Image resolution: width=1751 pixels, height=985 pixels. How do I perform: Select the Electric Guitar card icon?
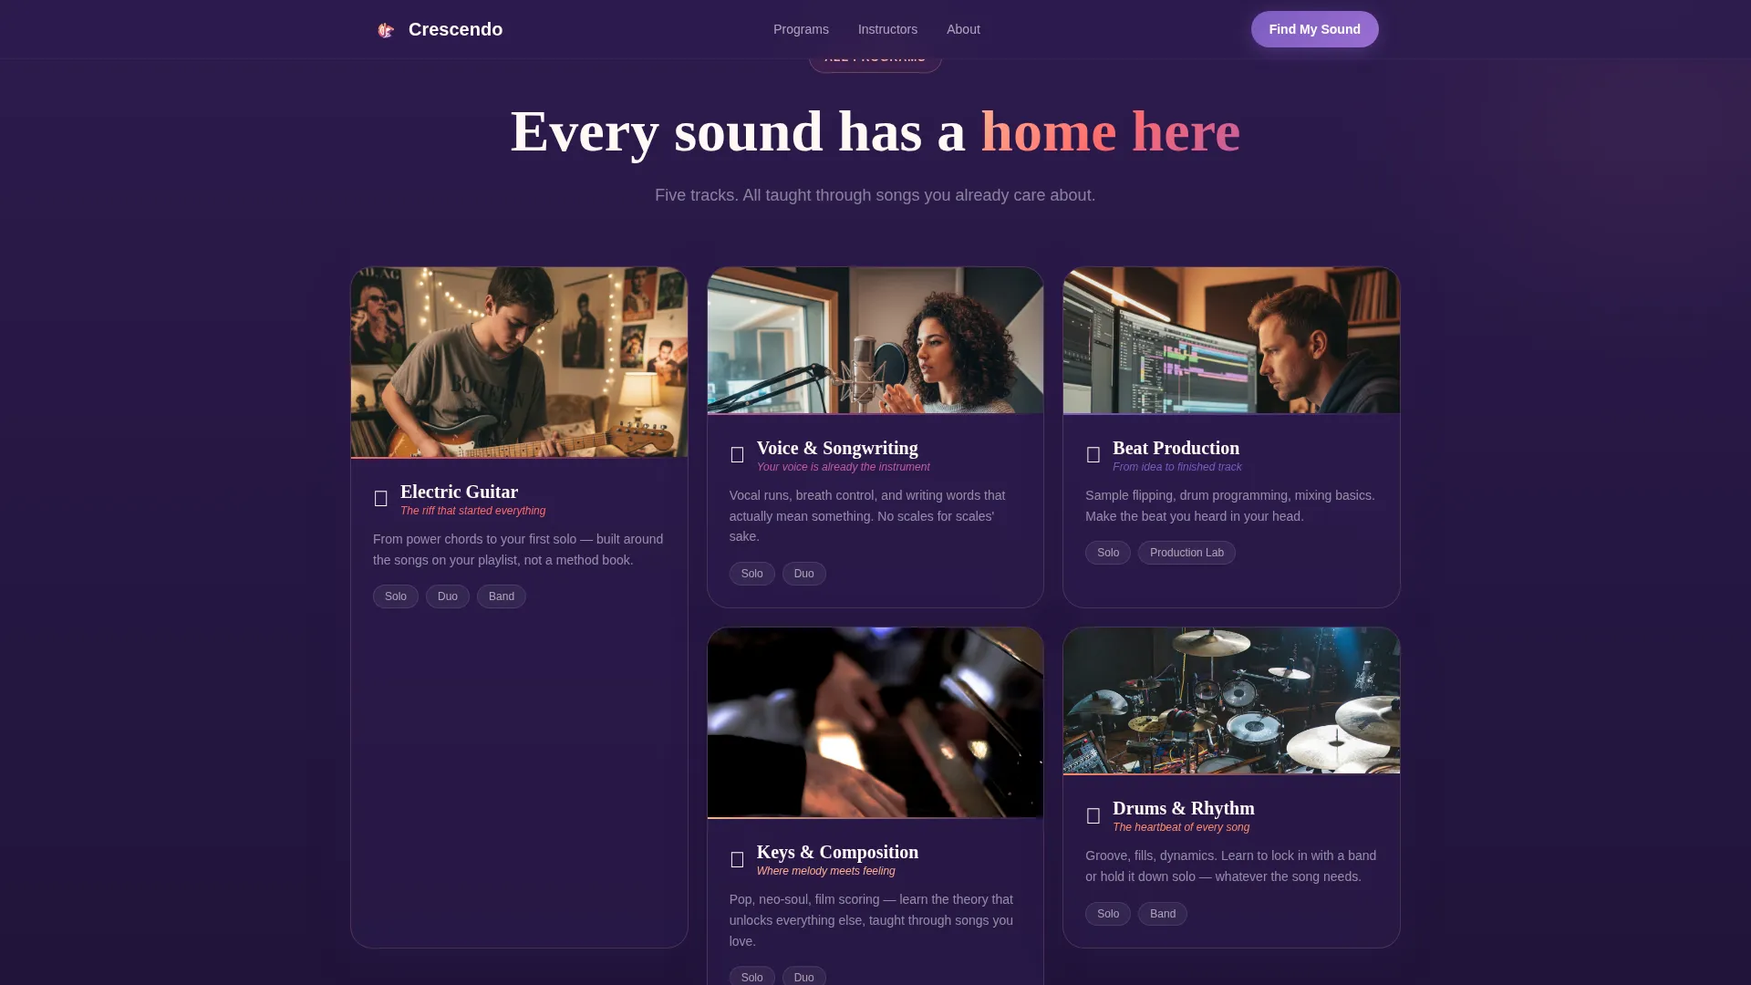click(x=381, y=499)
